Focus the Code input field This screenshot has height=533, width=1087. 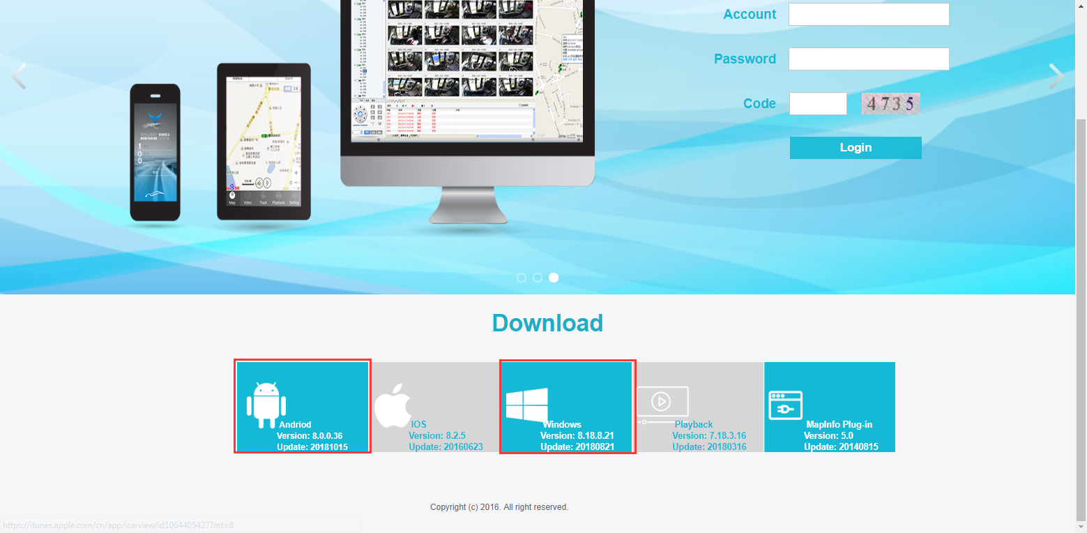[x=818, y=103]
